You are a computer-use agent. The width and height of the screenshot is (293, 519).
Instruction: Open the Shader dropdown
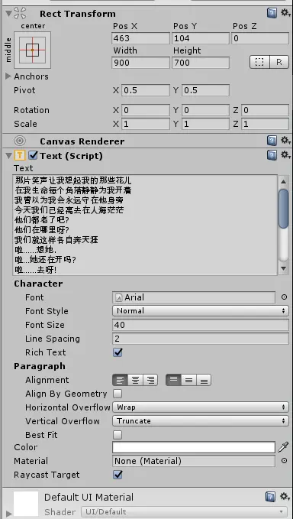pyautogui.click(x=185, y=511)
